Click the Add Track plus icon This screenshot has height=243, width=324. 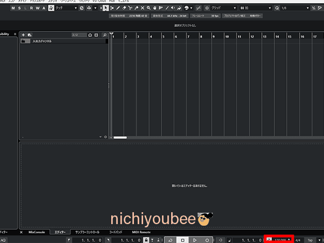(23, 35)
